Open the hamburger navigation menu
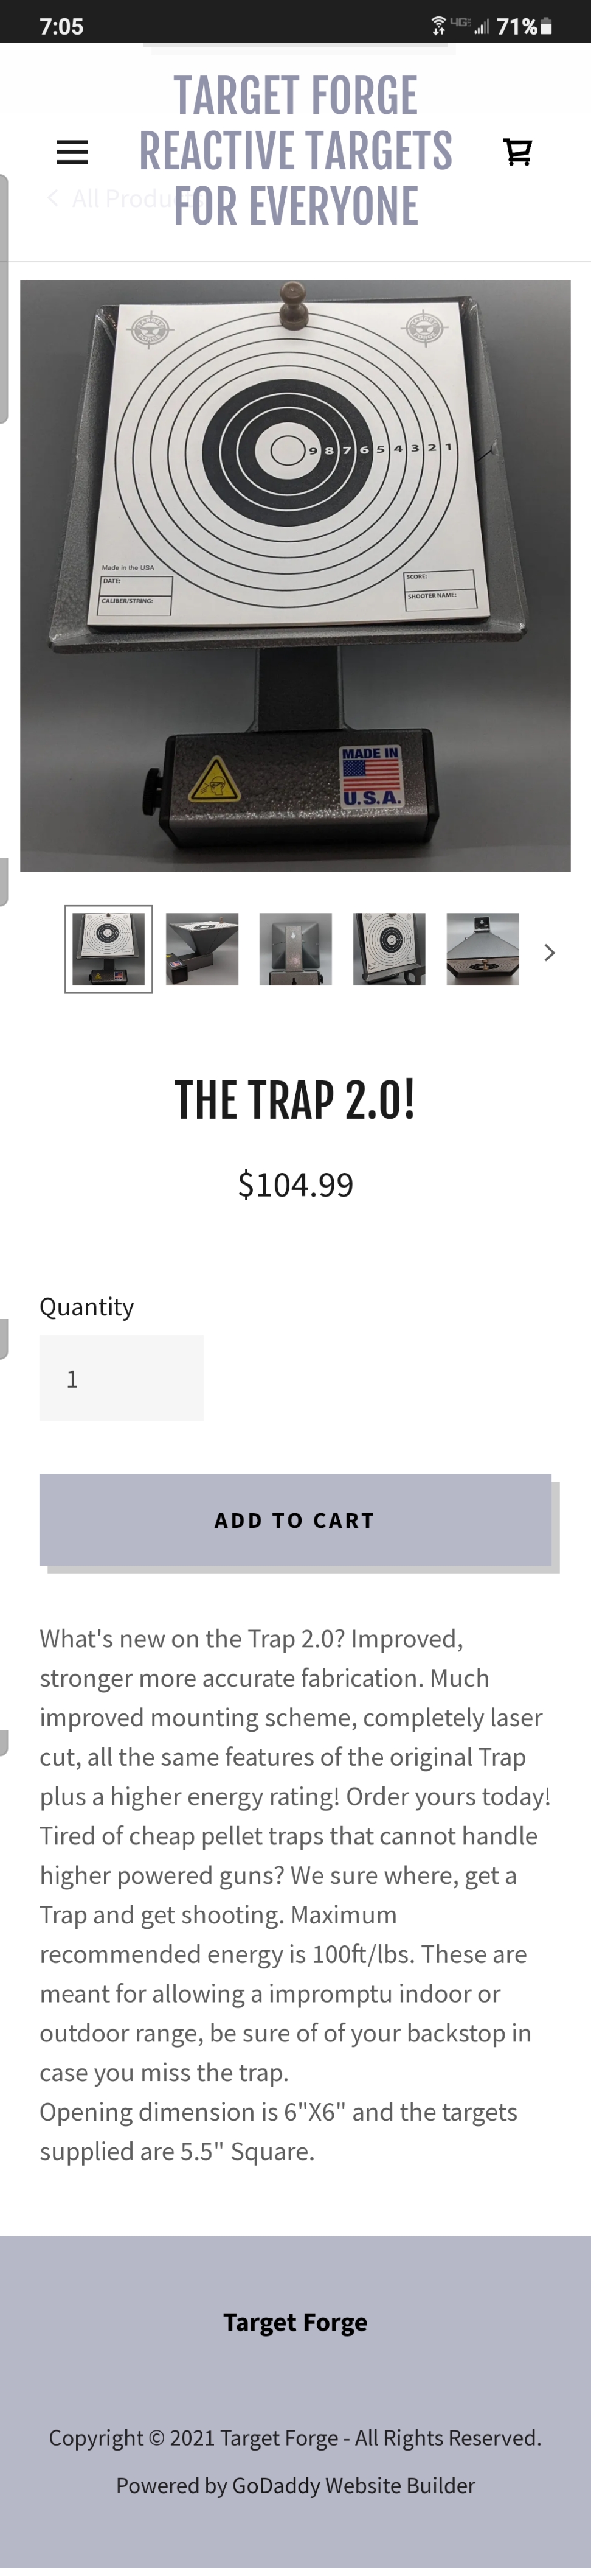The width and height of the screenshot is (591, 2568). [72, 152]
